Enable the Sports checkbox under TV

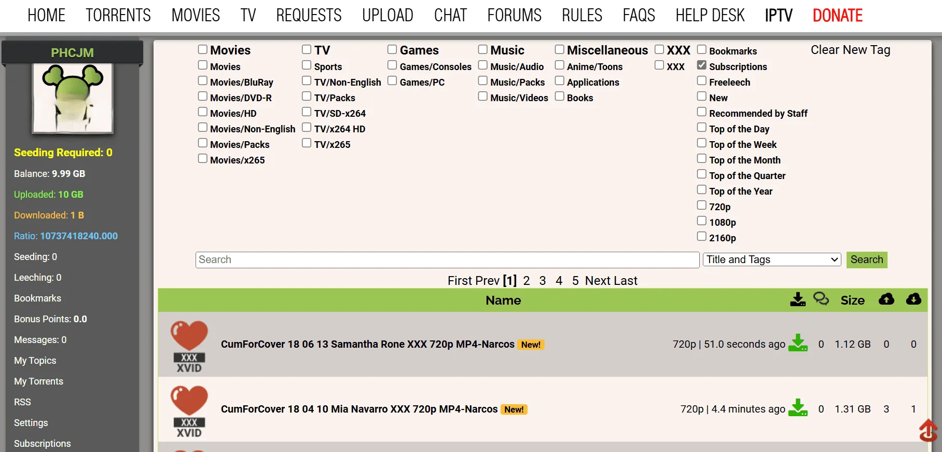tap(307, 65)
